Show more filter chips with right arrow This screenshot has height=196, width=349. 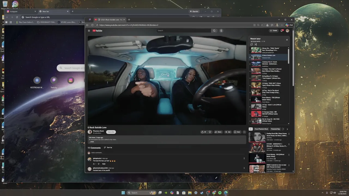(287, 129)
